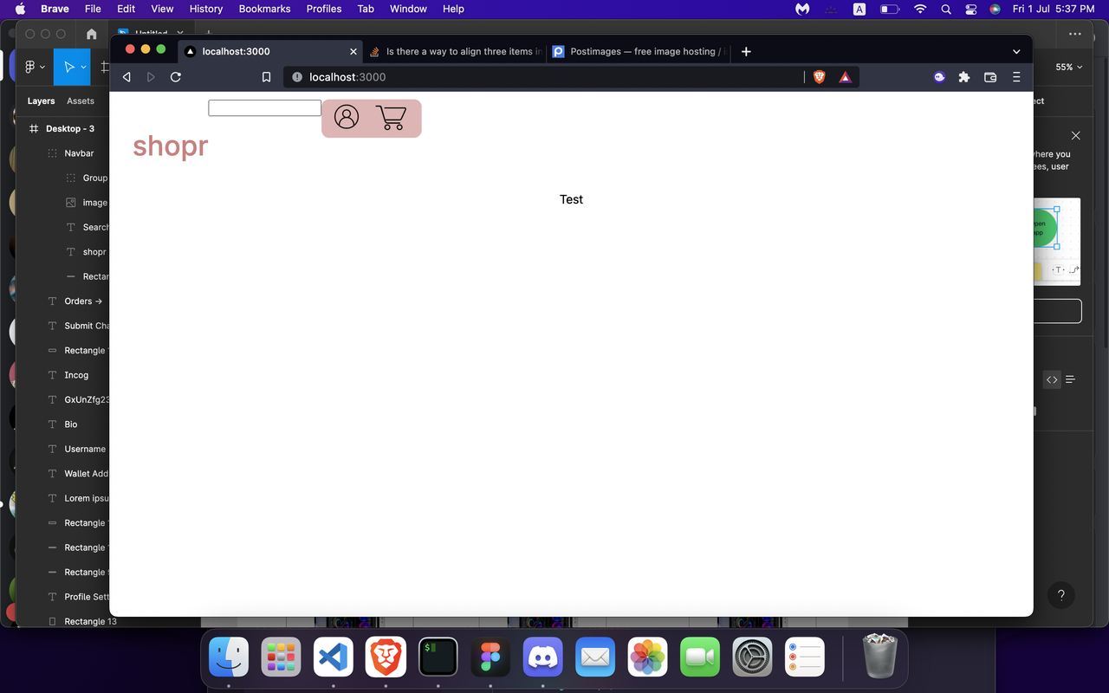Open Control Center in menu bar
The height and width of the screenshot is (693, 1109).
[970, 9]
